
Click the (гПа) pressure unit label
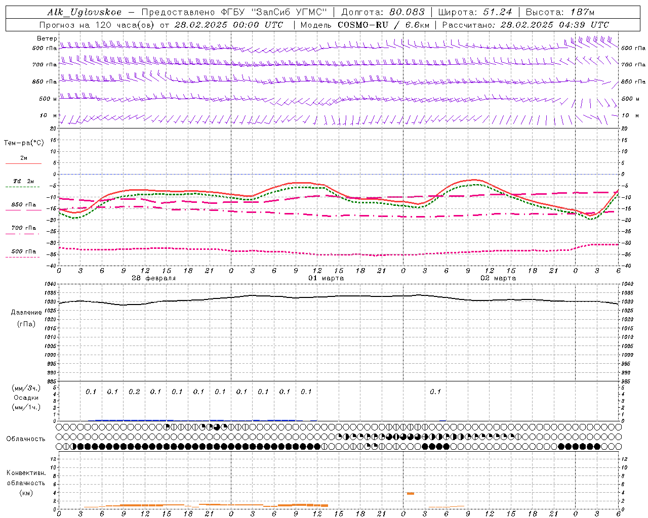26,324
